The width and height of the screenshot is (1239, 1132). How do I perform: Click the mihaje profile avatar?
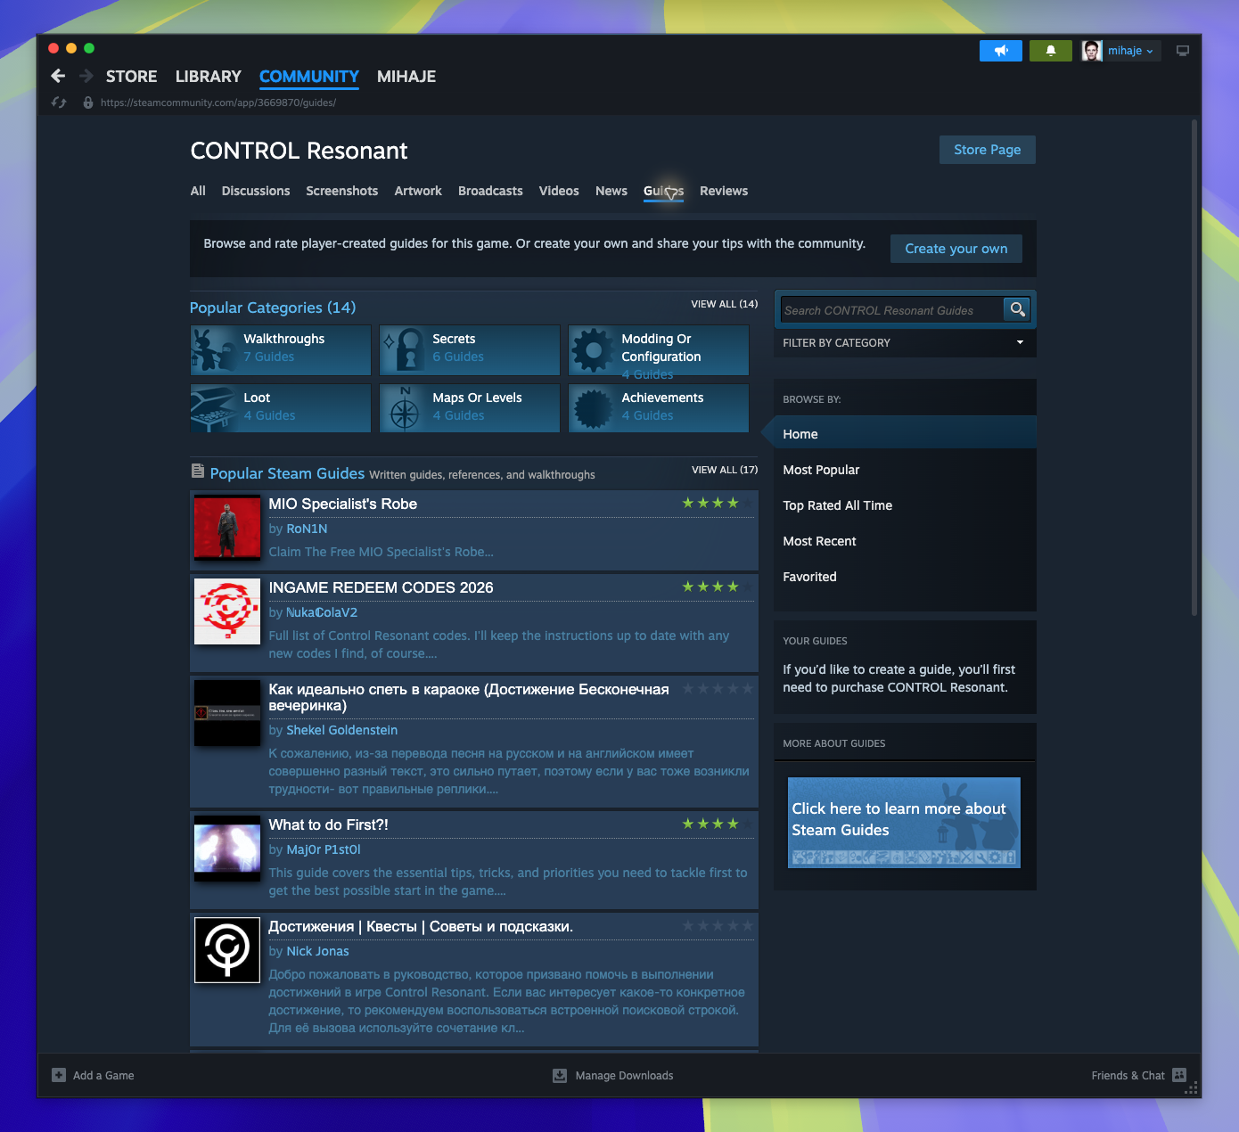point(1092,51)
